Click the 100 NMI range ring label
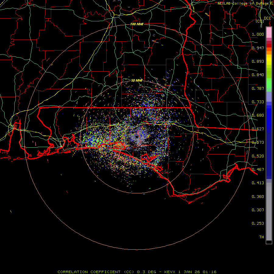274x274 pixels. click(137, 24)
